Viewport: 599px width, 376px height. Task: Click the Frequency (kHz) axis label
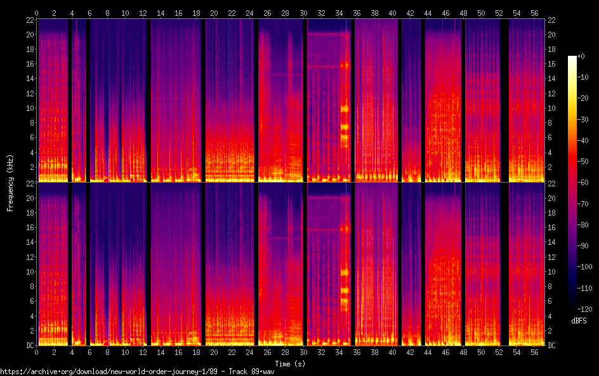(x=10, y=182)
